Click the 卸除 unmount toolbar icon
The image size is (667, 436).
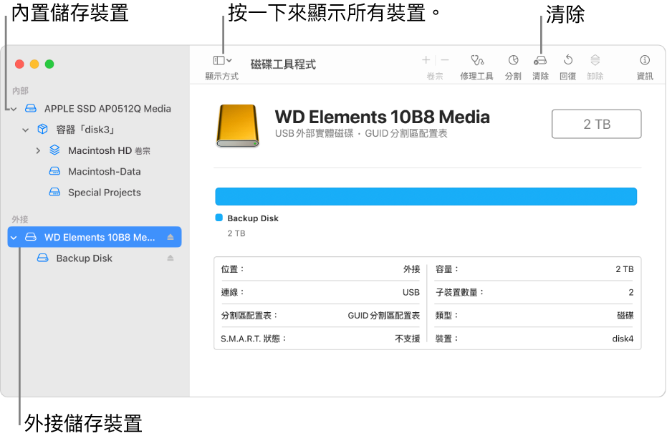coord(595,60)
